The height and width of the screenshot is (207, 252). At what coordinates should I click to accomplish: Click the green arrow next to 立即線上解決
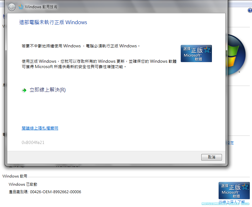[x=24, y=90]
